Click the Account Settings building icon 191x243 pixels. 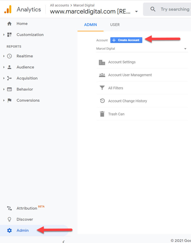click(102, 62)
